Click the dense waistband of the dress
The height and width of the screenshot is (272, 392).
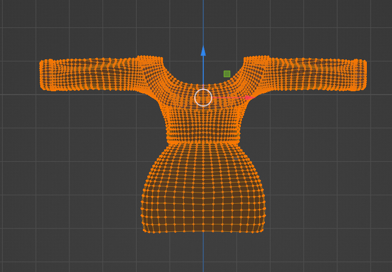coord(203,138)
